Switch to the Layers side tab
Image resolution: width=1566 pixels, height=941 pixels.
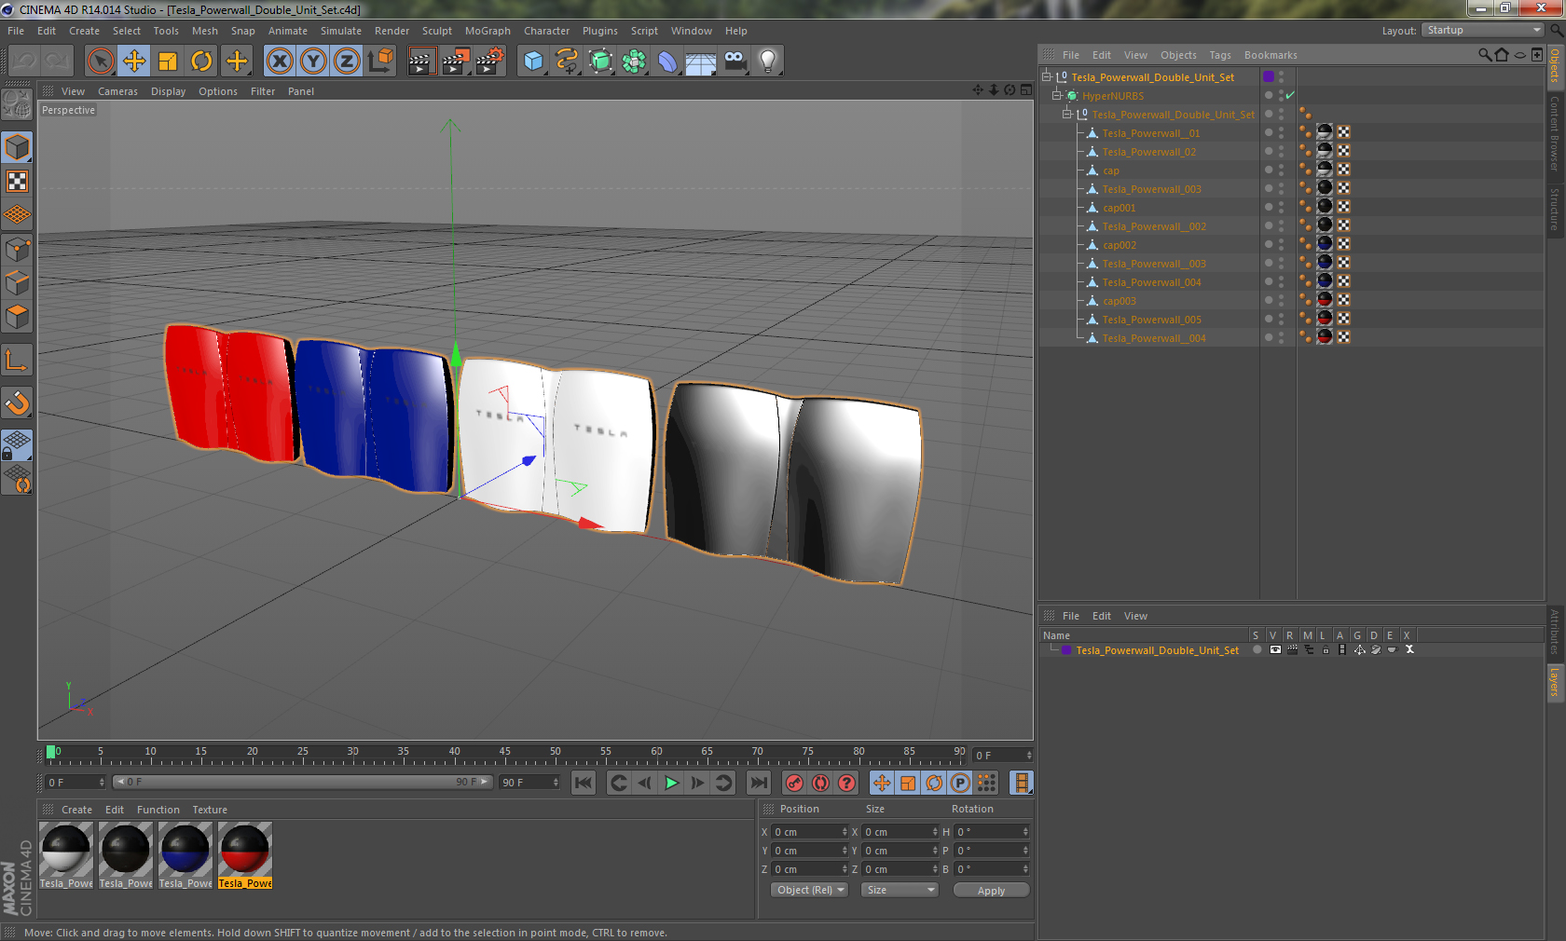click(1555, 682)
